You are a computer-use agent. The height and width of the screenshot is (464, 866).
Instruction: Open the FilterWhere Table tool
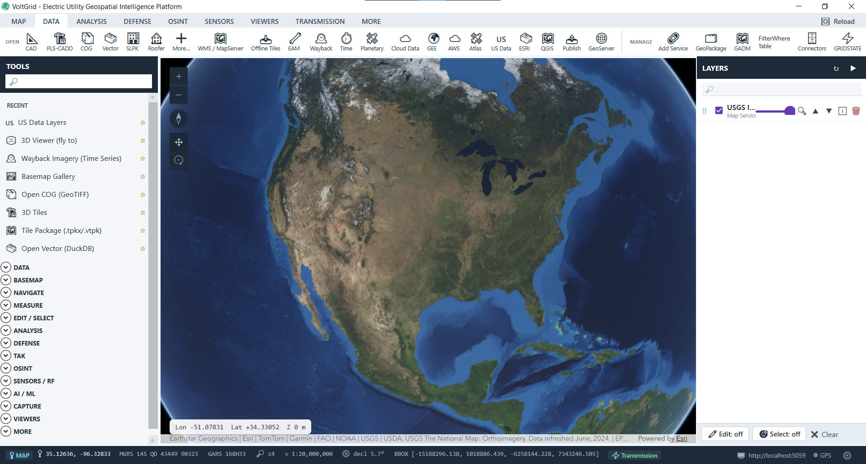click(774, 42)
